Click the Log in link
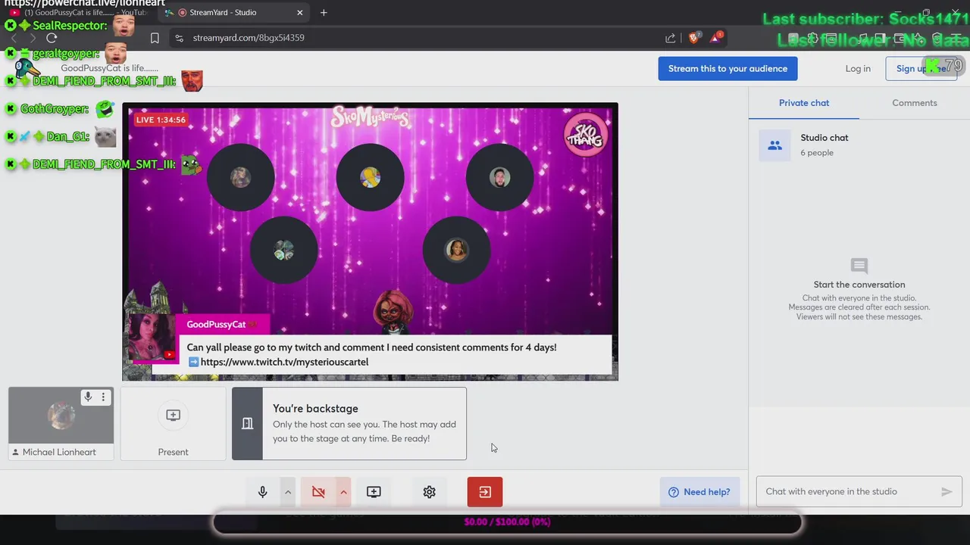The height and width of the screenshot is (545, 970). 858,68
